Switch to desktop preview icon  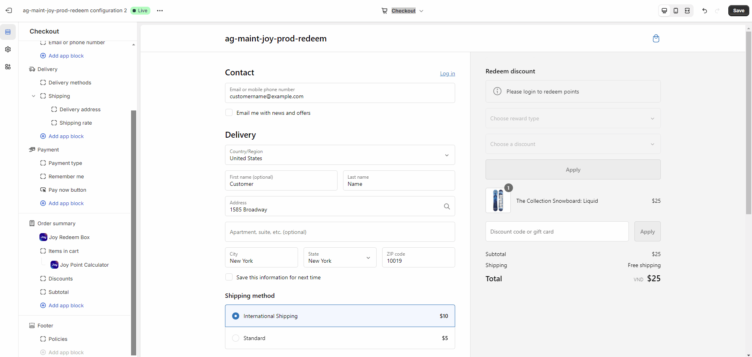664,11
